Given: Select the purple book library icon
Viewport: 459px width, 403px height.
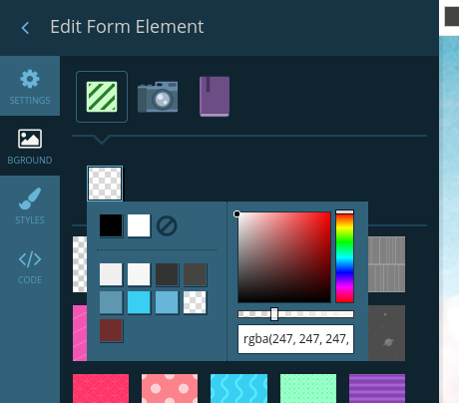Looking at the screenshot, I should (x=215, y=97).
